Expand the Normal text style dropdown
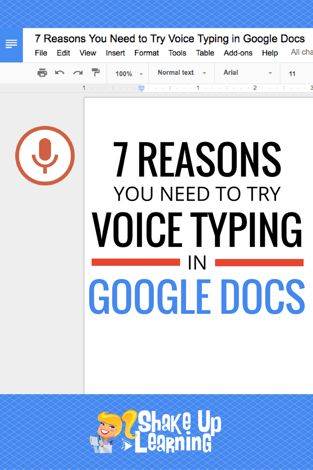The width and height of the screenshot is (313, 470). 182,73
